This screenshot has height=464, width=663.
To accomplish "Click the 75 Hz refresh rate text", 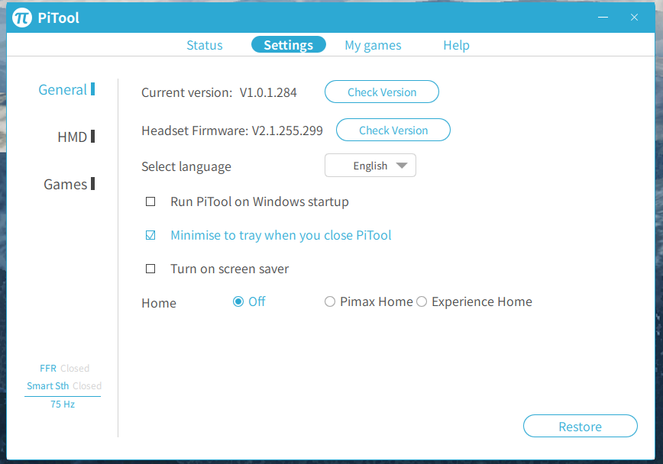I will [x=63, y=404].
